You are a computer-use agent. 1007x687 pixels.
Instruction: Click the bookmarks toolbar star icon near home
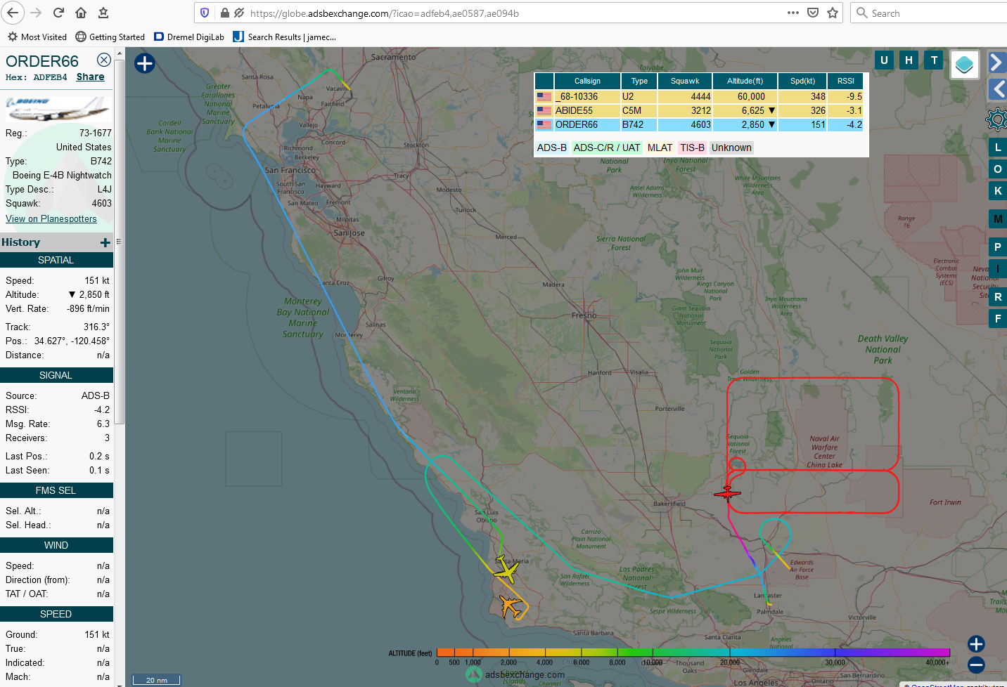point(103,13)
